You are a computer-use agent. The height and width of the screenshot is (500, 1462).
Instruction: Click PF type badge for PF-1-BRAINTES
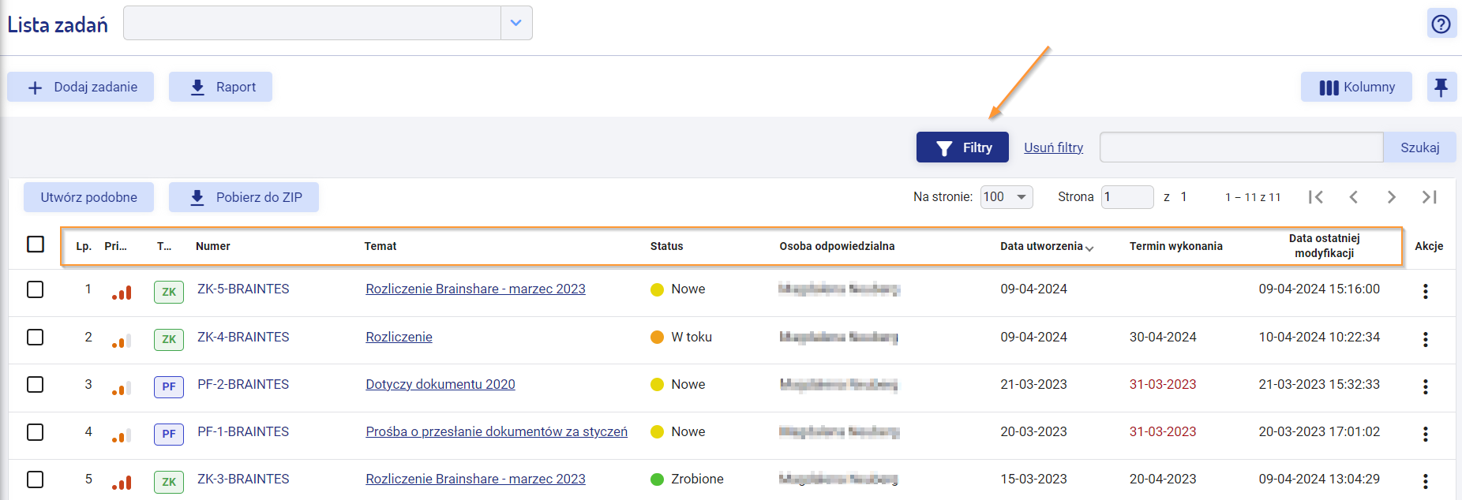click(169, 434)
